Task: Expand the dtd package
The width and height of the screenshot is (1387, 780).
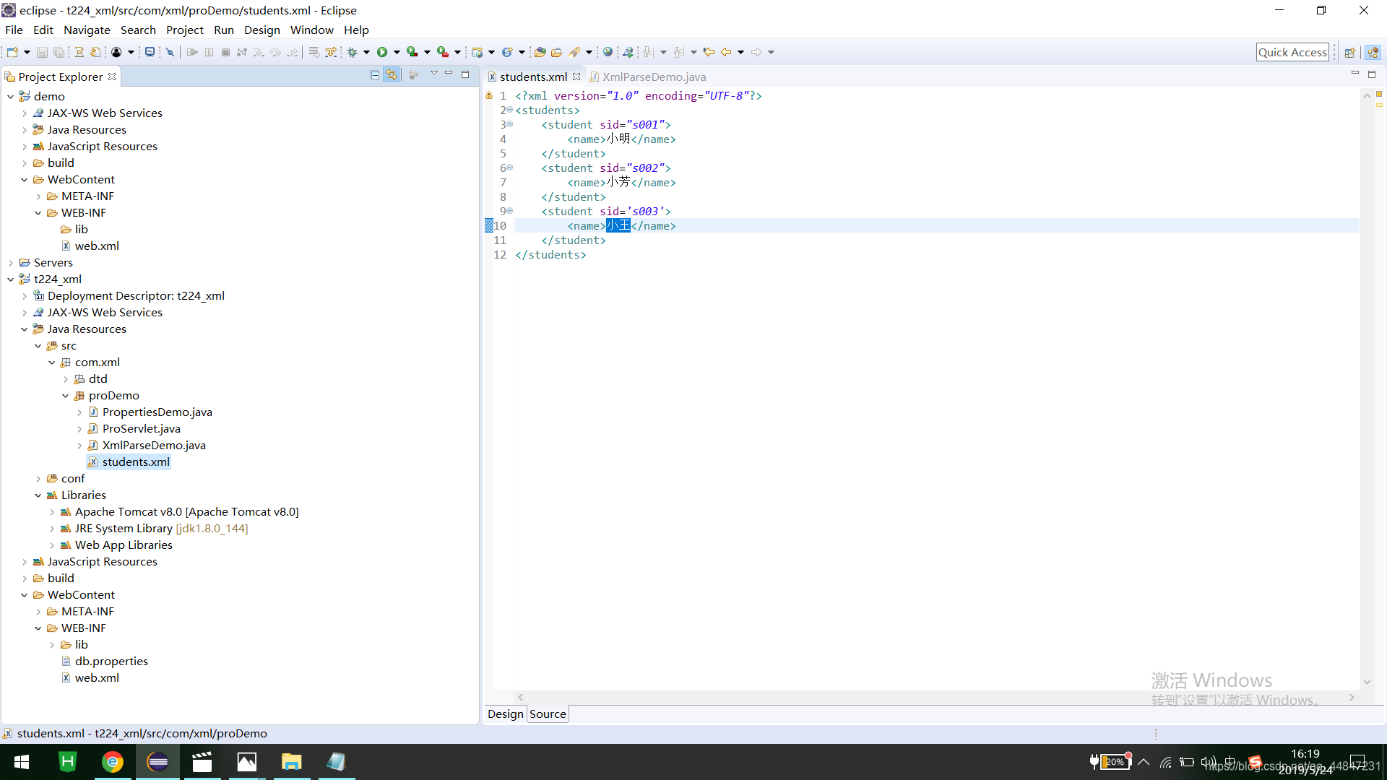Action: tap(66, 379)
